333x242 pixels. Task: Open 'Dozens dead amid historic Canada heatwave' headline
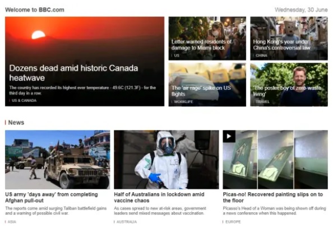coord(73,73)
